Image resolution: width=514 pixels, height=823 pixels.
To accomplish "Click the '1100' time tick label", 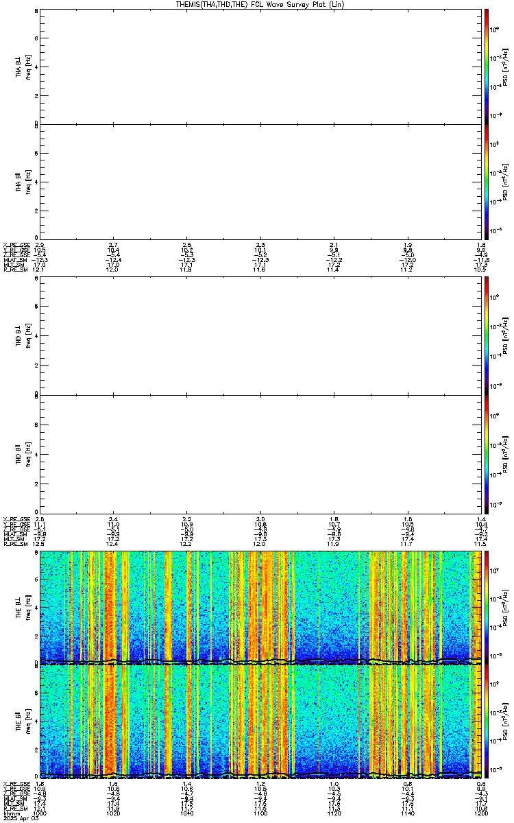I will point(260,814).
